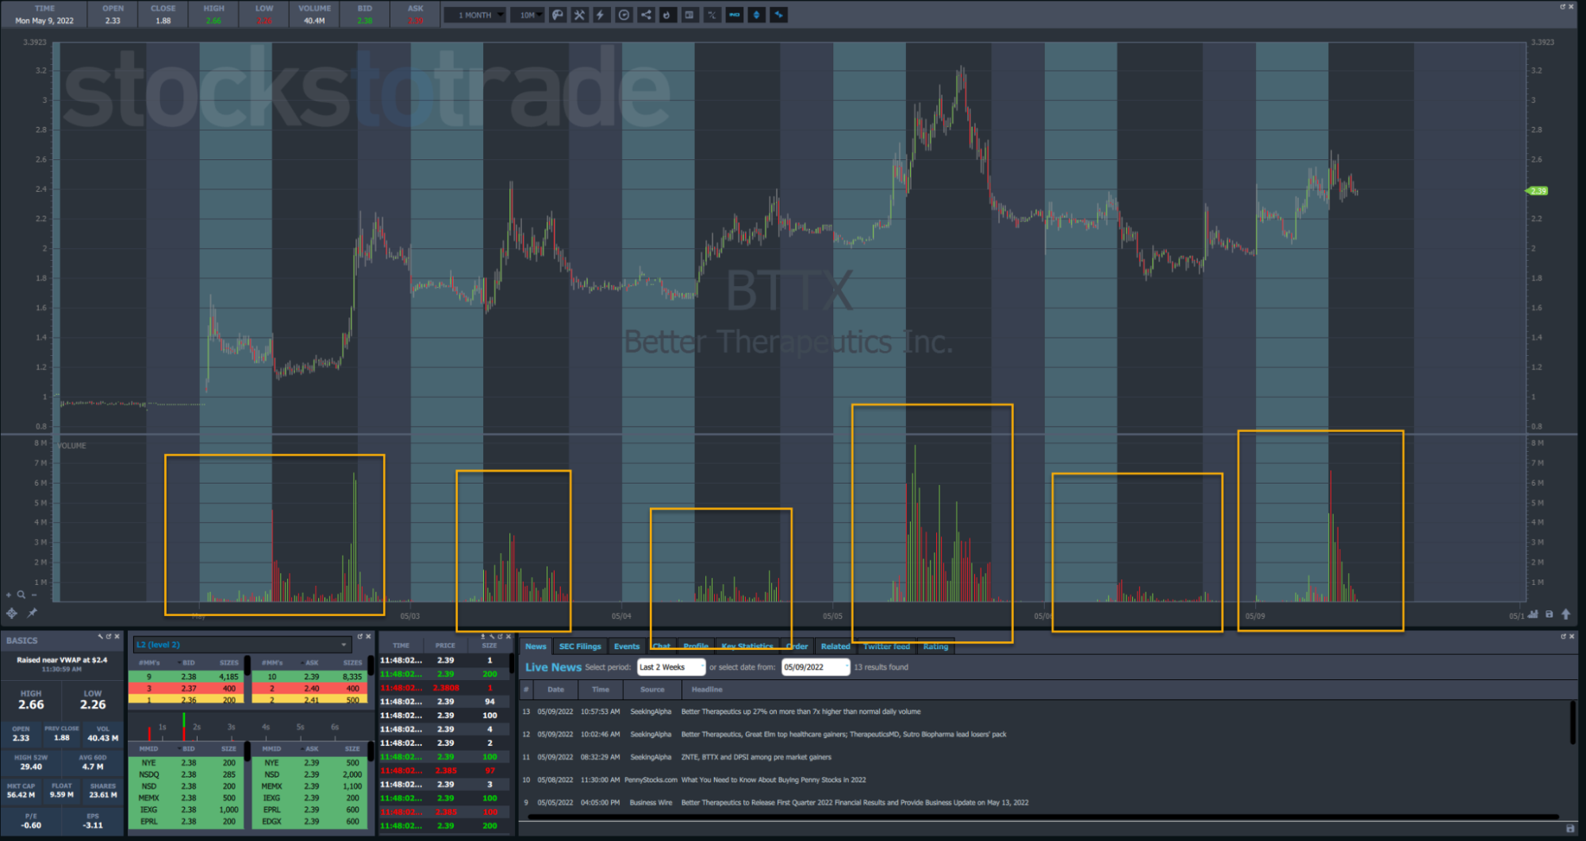Click the news list vertical scrollbar
Image resolution: width=1586 pixels, height=841 pixels.
pos(1573,722)
